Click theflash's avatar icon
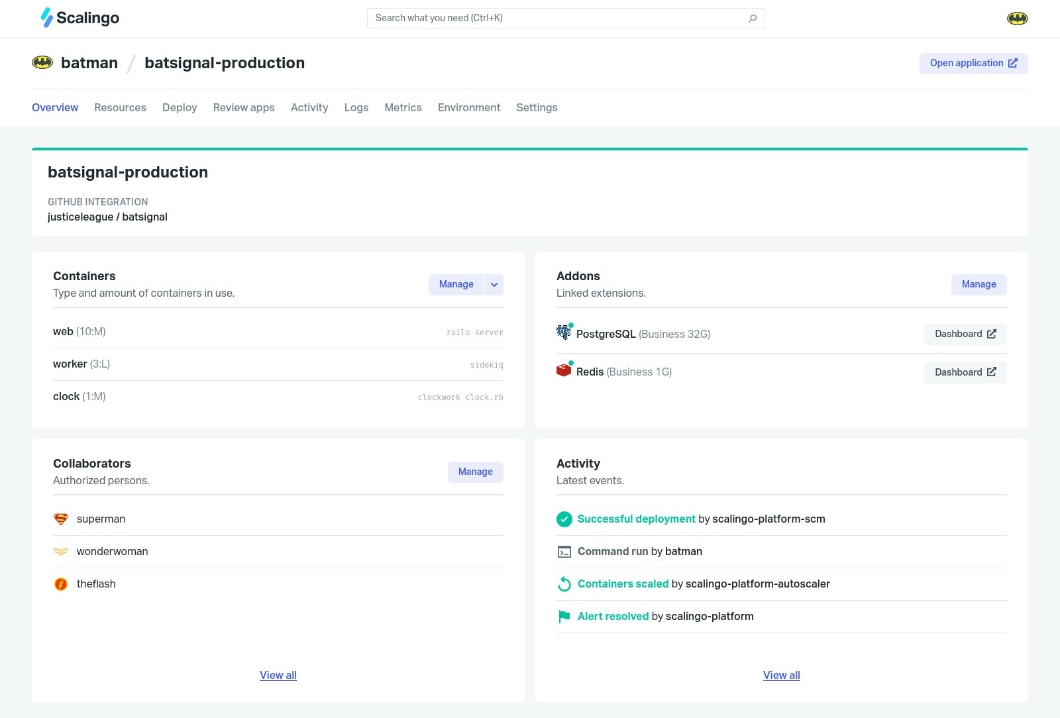 coord(61,584)
